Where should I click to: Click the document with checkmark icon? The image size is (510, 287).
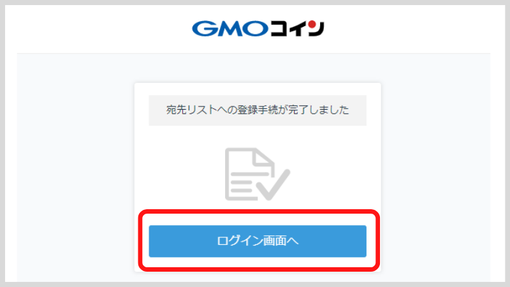[258, 174]
